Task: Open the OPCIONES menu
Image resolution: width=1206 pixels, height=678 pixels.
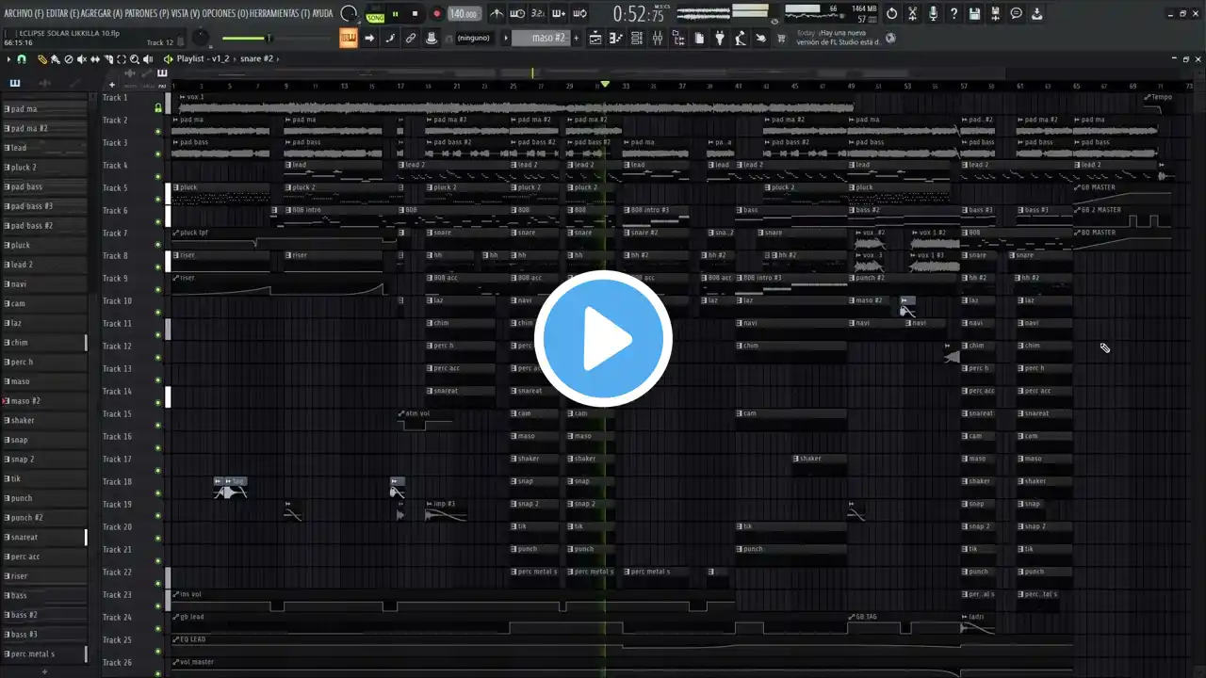Action: click(223, 13)
